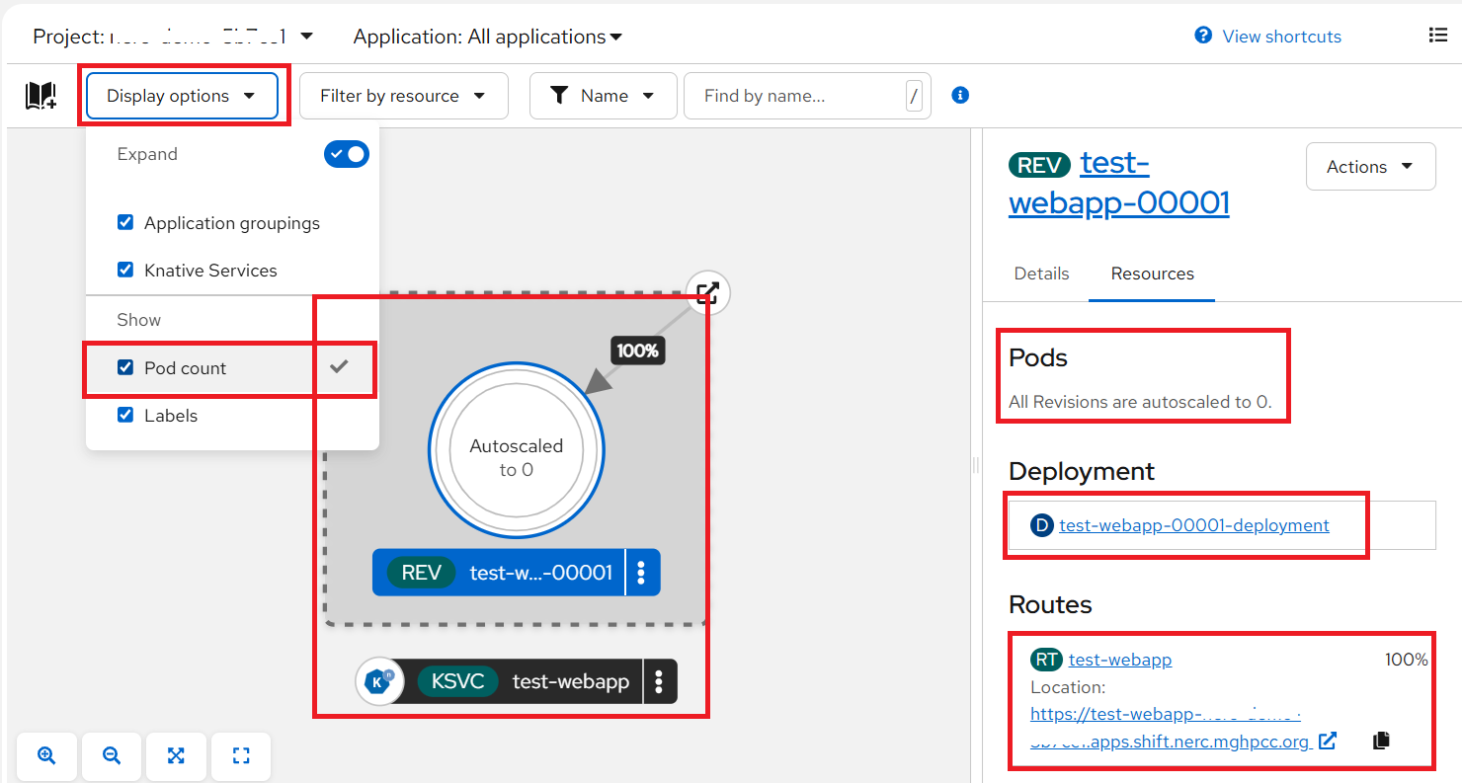Select the Resources tab
1462x783 pixels.
1152,274
